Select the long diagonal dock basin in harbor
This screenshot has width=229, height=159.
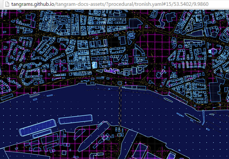coord(94,136)
